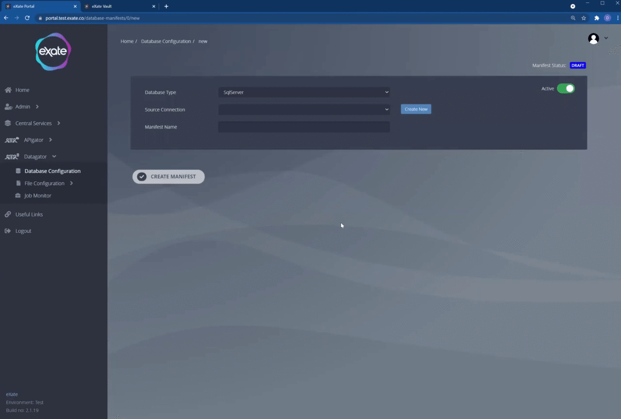Click the eXate logo in sidebar
This screenshot has height=419, width=621.
click(x=53, y=51)
